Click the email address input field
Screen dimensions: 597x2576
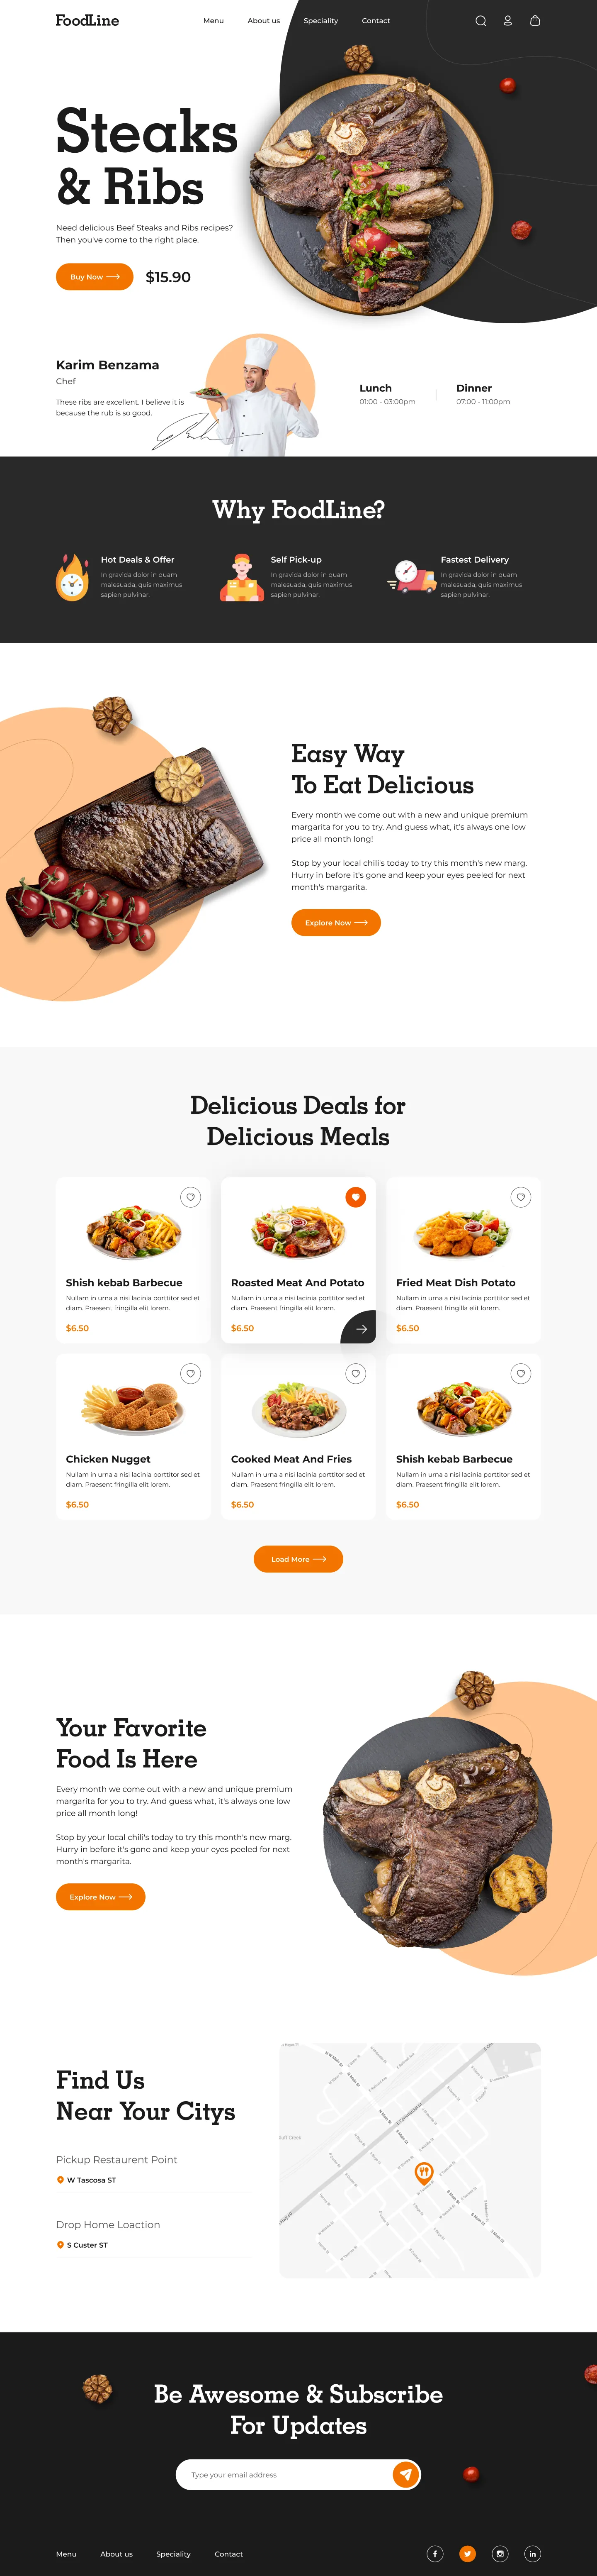(x=284, y=2474)
